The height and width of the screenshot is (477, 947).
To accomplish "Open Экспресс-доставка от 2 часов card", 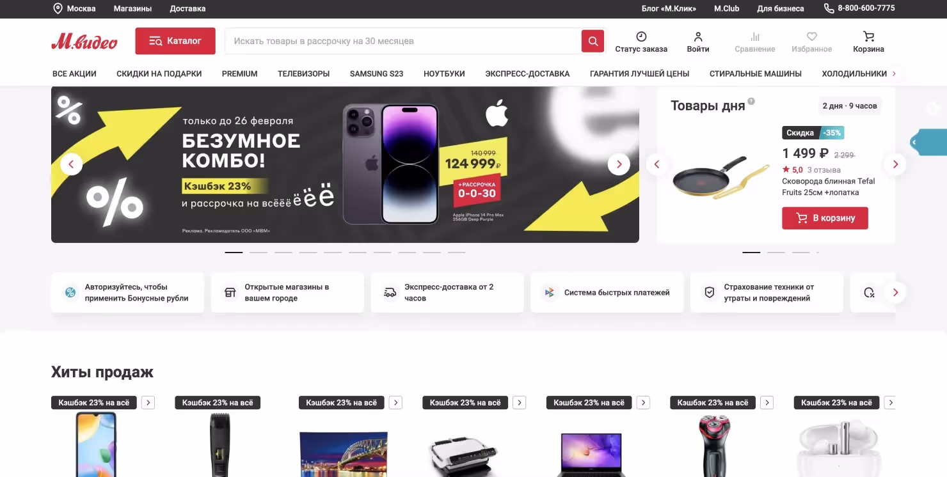I will [x=447, y=293].
